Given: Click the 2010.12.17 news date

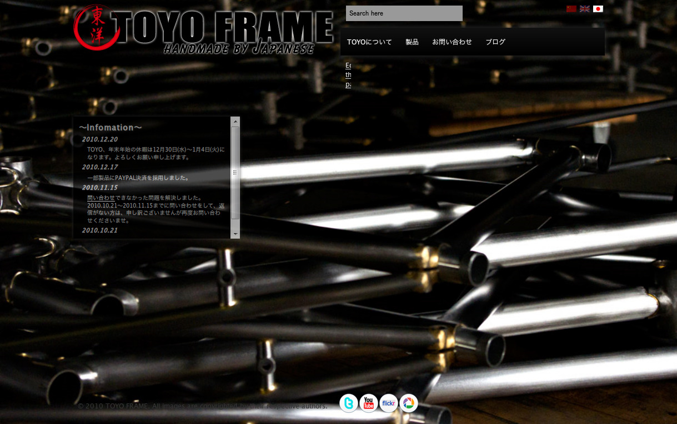Looking at the screenshot, I should pos(100,167).
